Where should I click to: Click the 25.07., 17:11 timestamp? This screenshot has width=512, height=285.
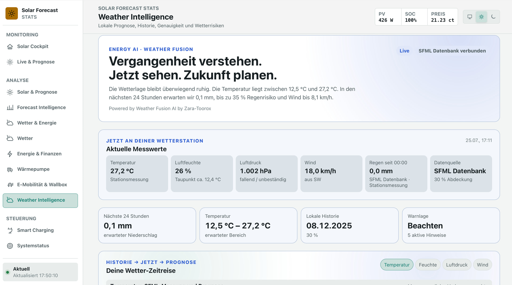479,140
